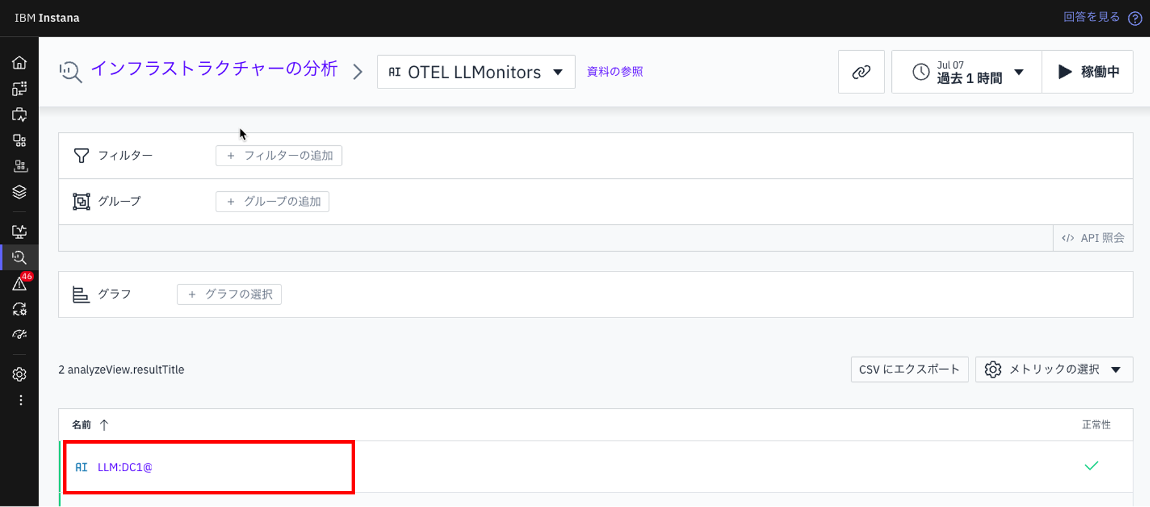Open the applications sidebar icon
The height and width of the screenshot is (507, 1150).
[x=19, y=141]
